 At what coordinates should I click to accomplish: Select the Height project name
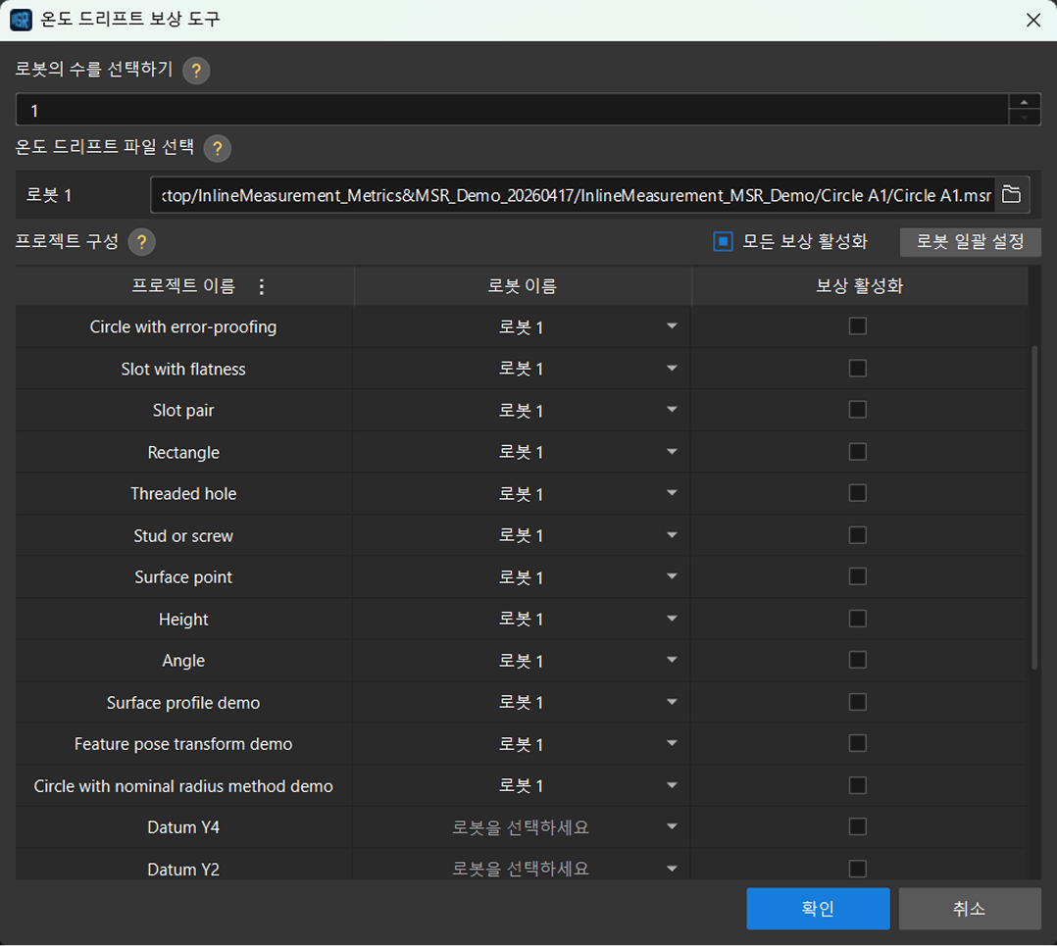[183, 620]
